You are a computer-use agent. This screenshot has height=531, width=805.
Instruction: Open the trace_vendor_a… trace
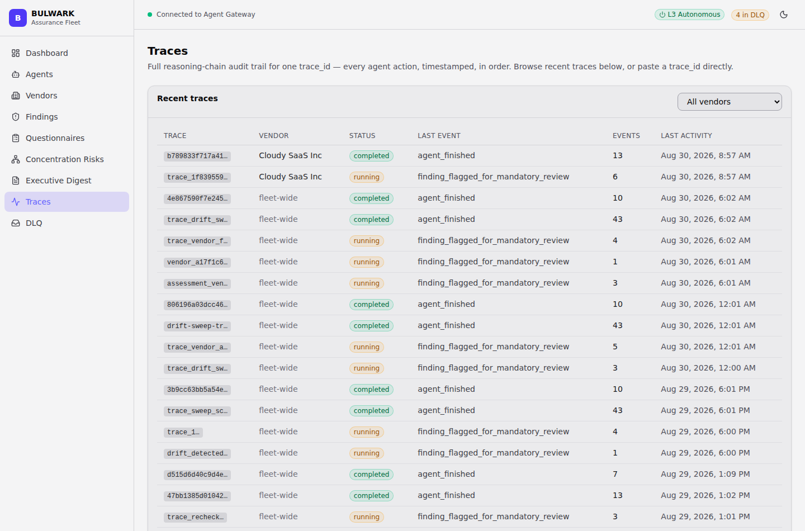coord(197,347)
